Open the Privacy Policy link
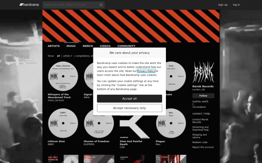This screenshot has width=262, height=163. 146,71
